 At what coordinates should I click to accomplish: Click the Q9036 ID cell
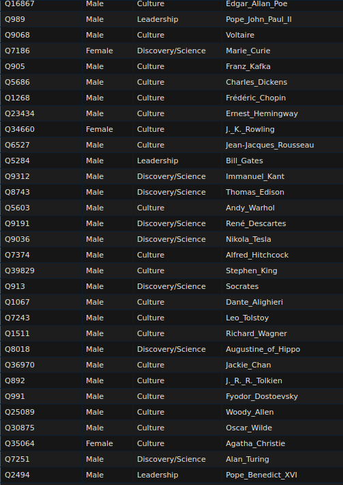click(42, 239)
